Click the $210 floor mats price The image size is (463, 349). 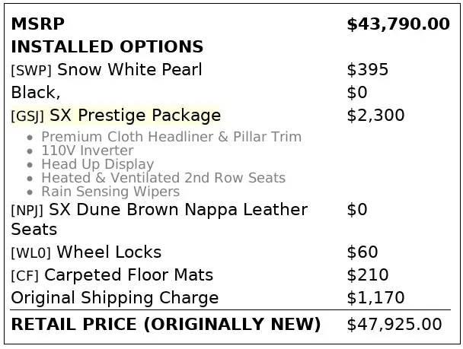coord(367,274)
